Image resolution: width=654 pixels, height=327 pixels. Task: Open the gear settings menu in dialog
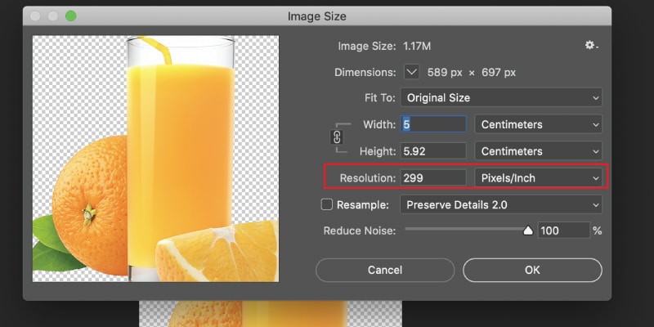click(591, 46)
